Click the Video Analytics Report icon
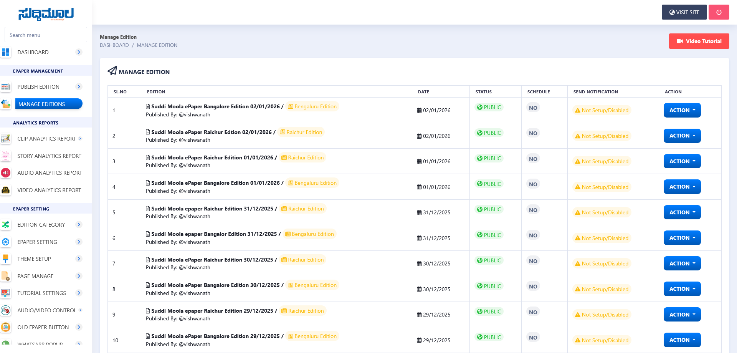 coord(6,190)
